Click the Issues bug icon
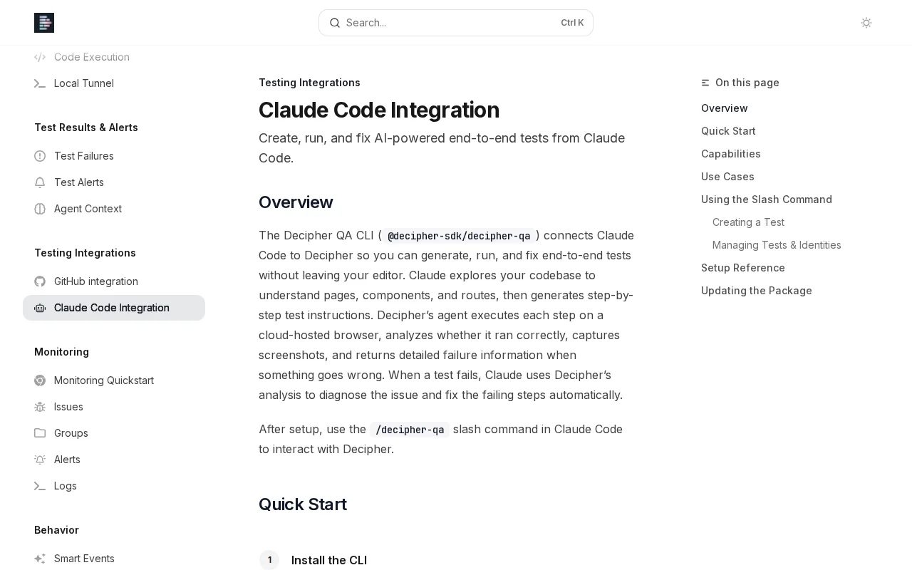Screen dimensions: 912x570 [40, 407]
